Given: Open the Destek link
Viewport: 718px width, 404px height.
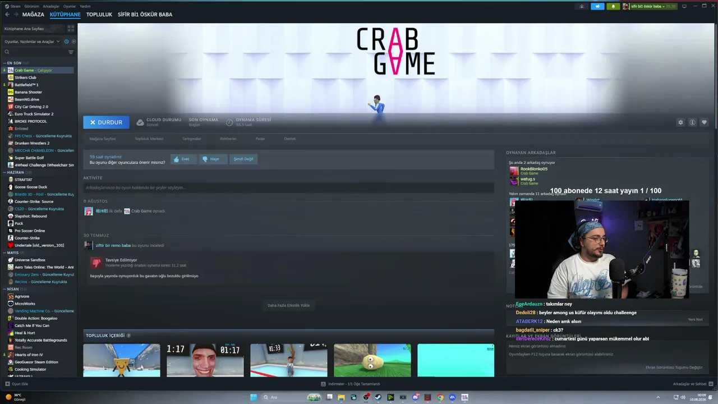Looking at the screenshot, I should (289, 139).
